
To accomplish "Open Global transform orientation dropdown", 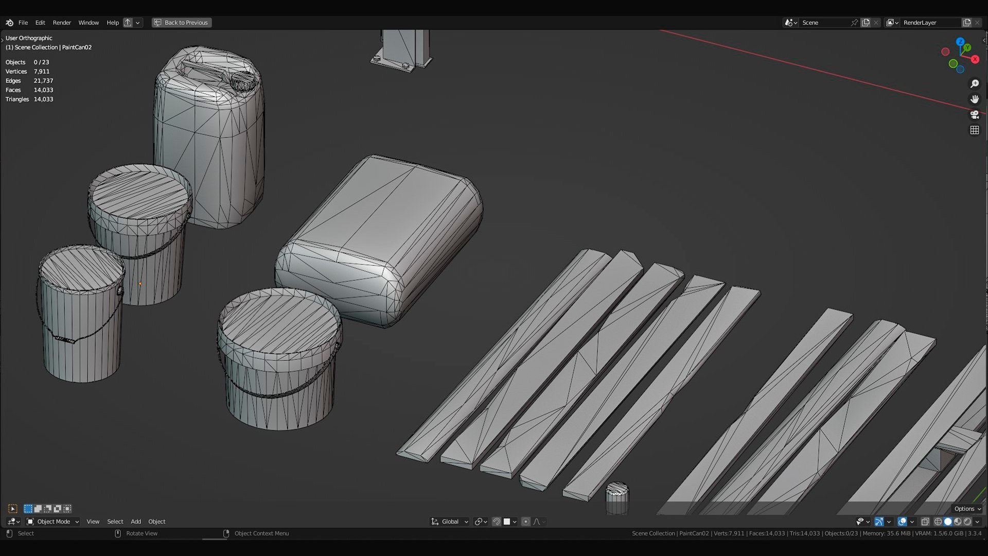I will click(x=450, y=522).
